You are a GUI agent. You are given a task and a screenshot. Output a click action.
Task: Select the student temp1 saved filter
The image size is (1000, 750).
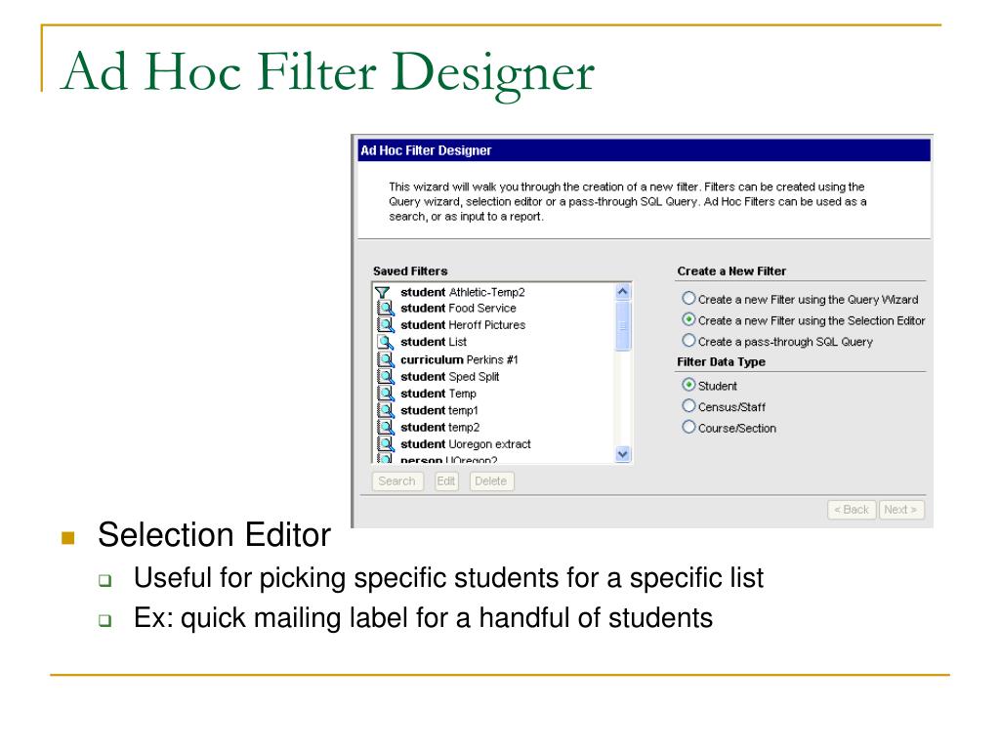(439, 410)
